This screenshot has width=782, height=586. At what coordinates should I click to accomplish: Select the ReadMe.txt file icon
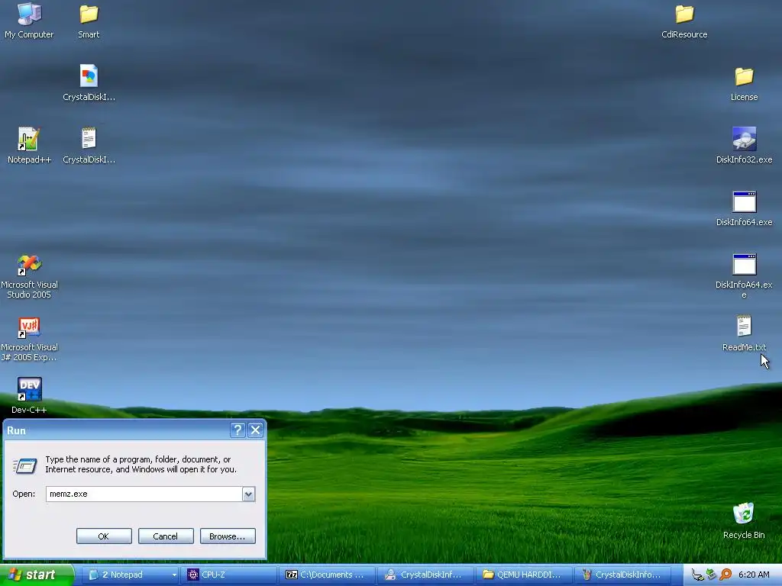[744, 333]
